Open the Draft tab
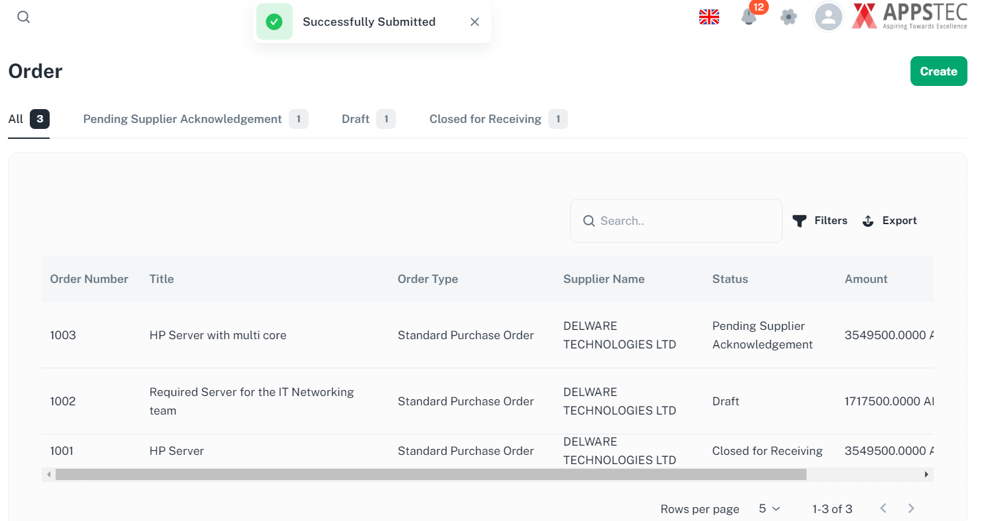This screenshot has height=521, width=982. coord(356,119)
